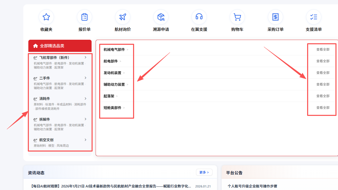Click 查看全部 for 起落架 row
The image size is (338, 190).
coord(323,96)
